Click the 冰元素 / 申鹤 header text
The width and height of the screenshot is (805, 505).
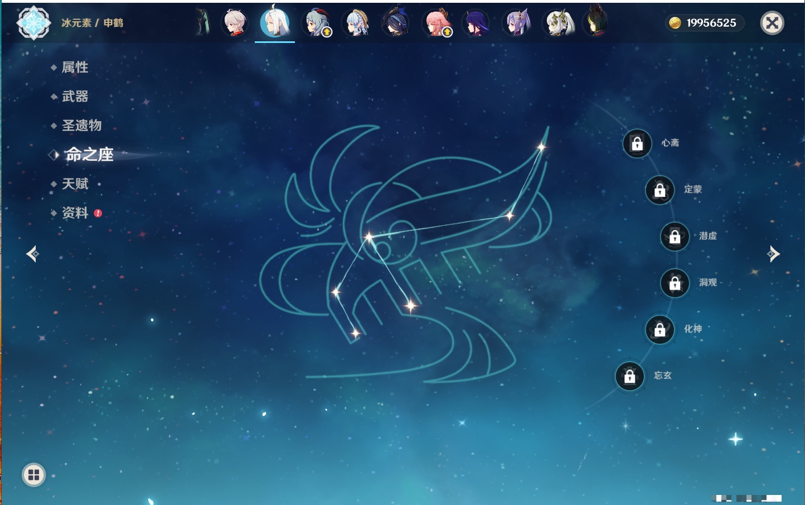pyautogui.click(x=92, y=23)
